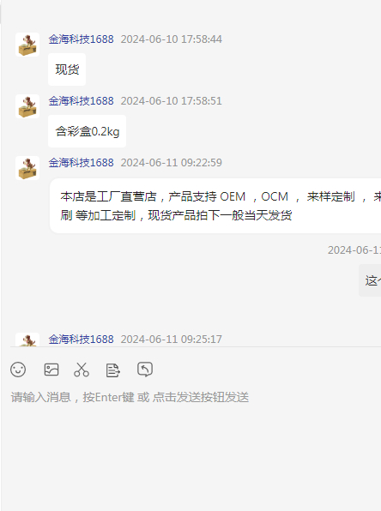
Task: Open sender name 金海科技1688 at 17:58:51
Action: coord(81,101)
